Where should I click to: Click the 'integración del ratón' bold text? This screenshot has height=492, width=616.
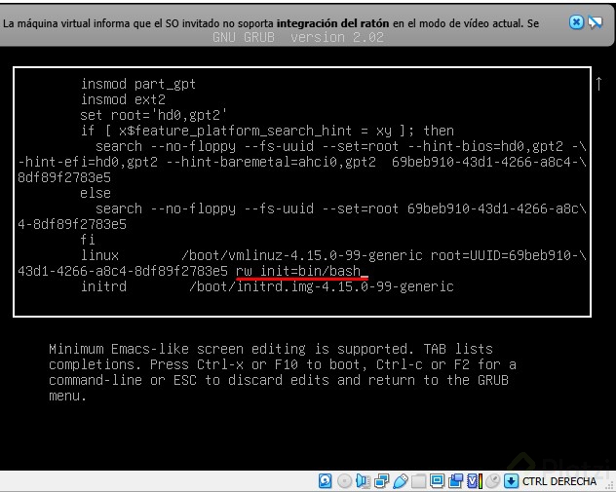[x=332, y=23]
